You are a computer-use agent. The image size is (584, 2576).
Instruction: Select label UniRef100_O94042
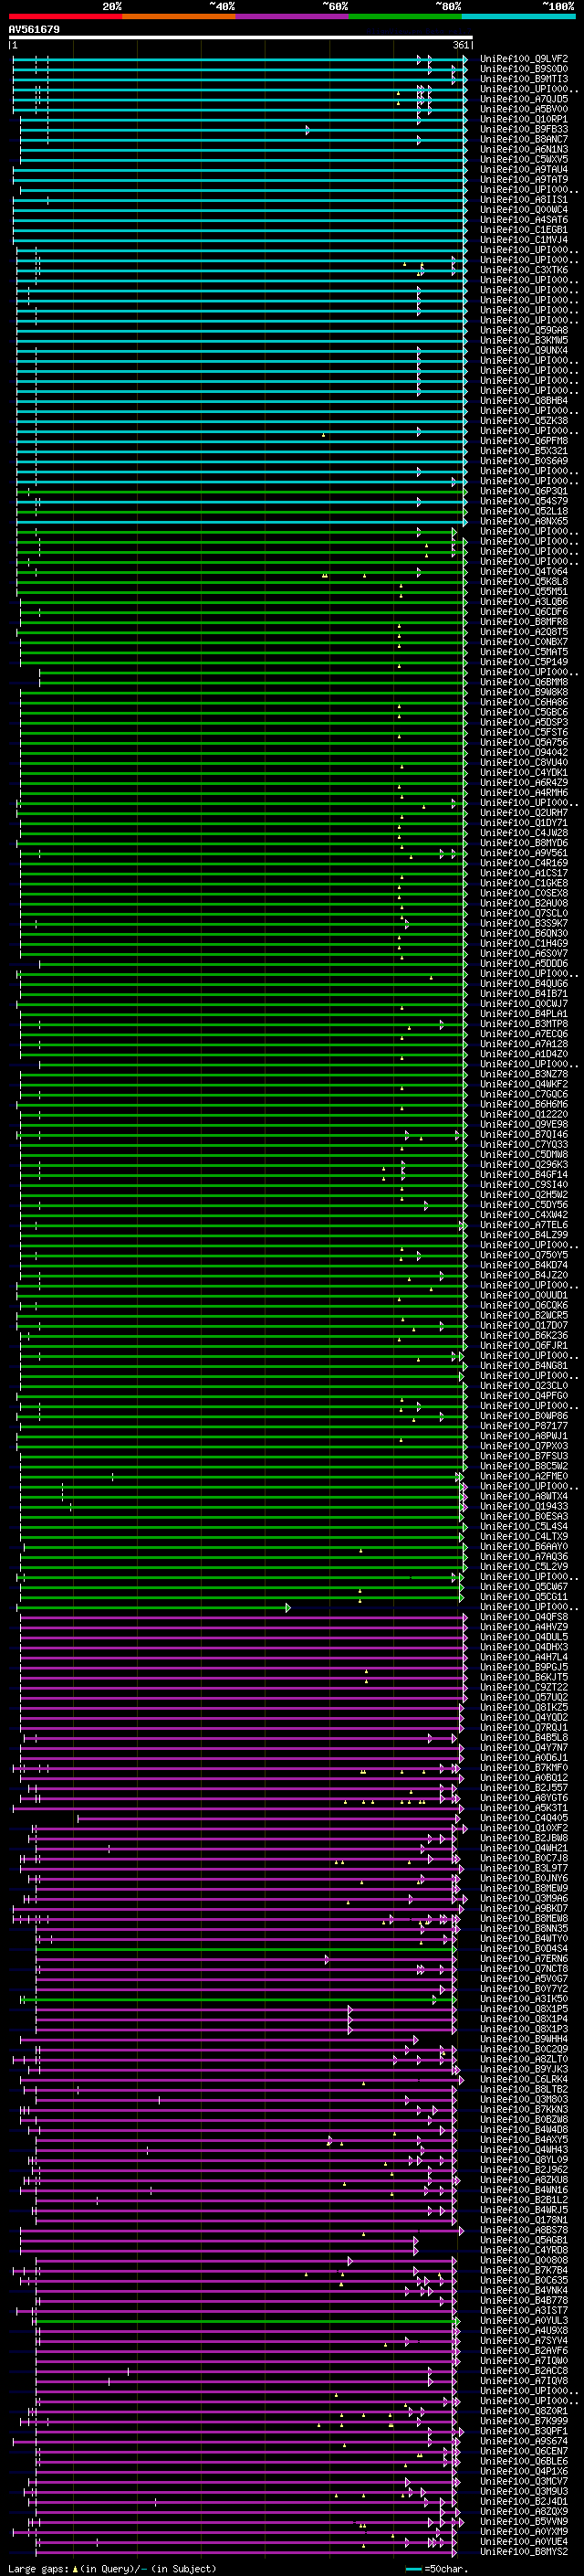point(524,752)
